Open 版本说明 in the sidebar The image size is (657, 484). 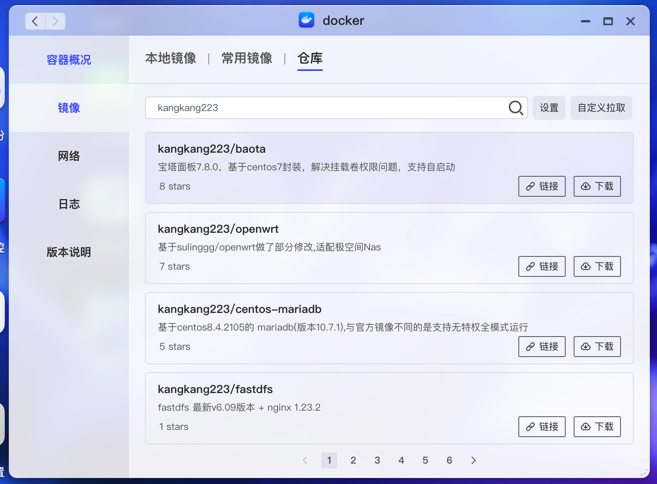point(69,252)
